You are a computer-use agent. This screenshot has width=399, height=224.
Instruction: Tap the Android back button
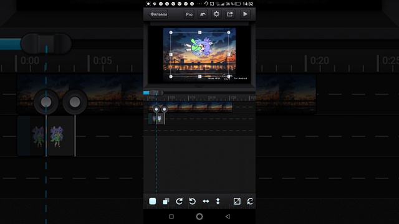point(228,217)
